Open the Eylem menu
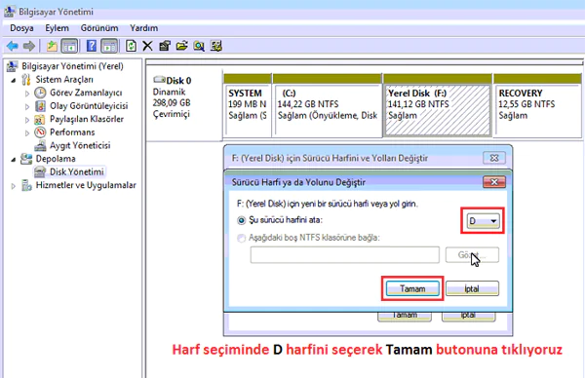This screenshot has height=378, width=585. 58,28
